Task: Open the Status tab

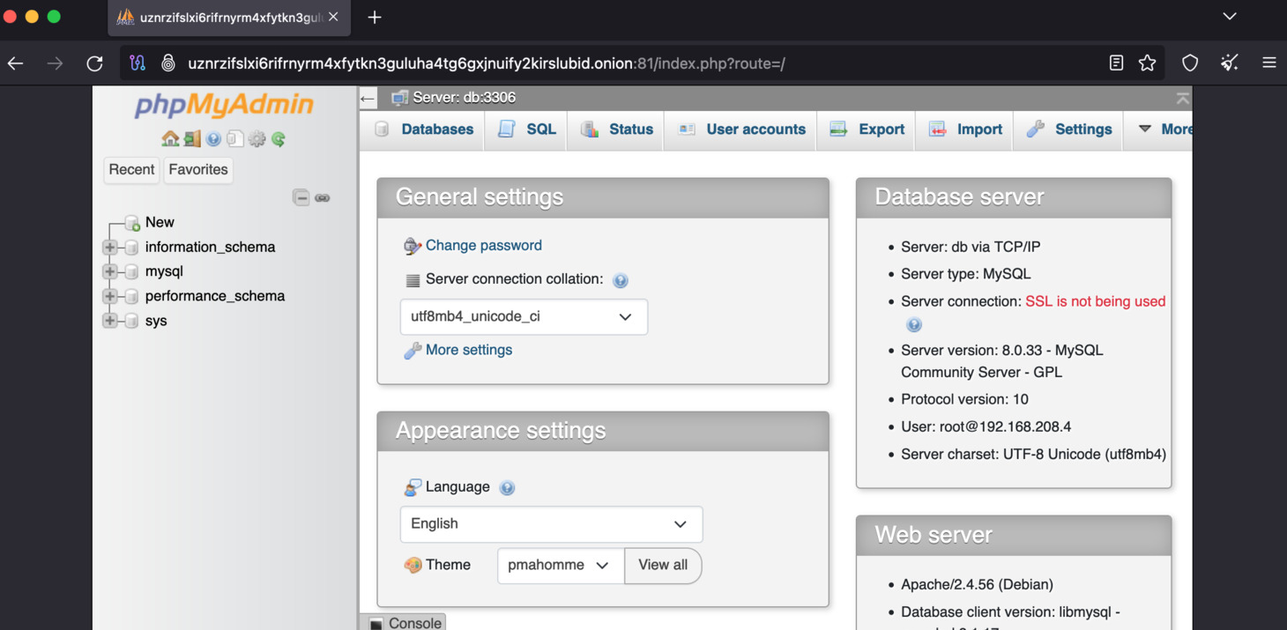Action: coord(616,130)
